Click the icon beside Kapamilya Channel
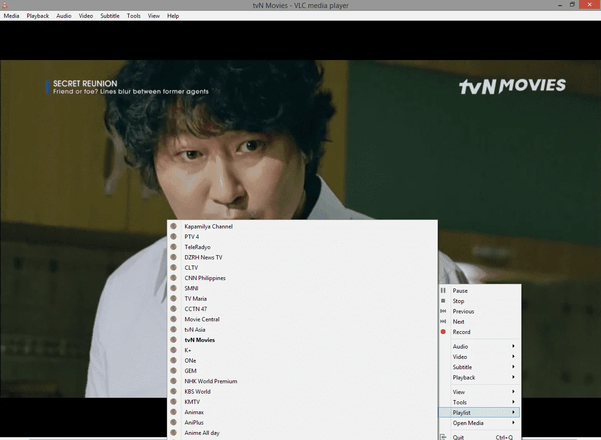This screenshot has height=440, width=601. point(173,226)
